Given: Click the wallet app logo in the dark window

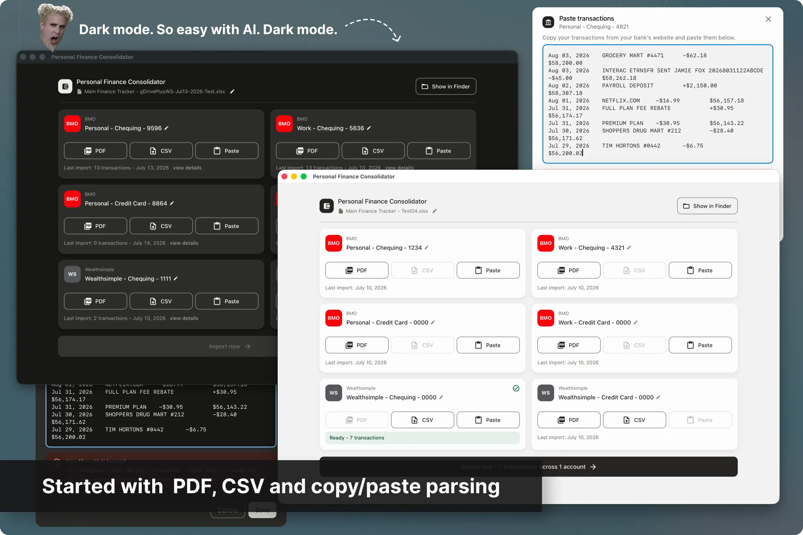Looking at the screenshot, I should point(65,87).
